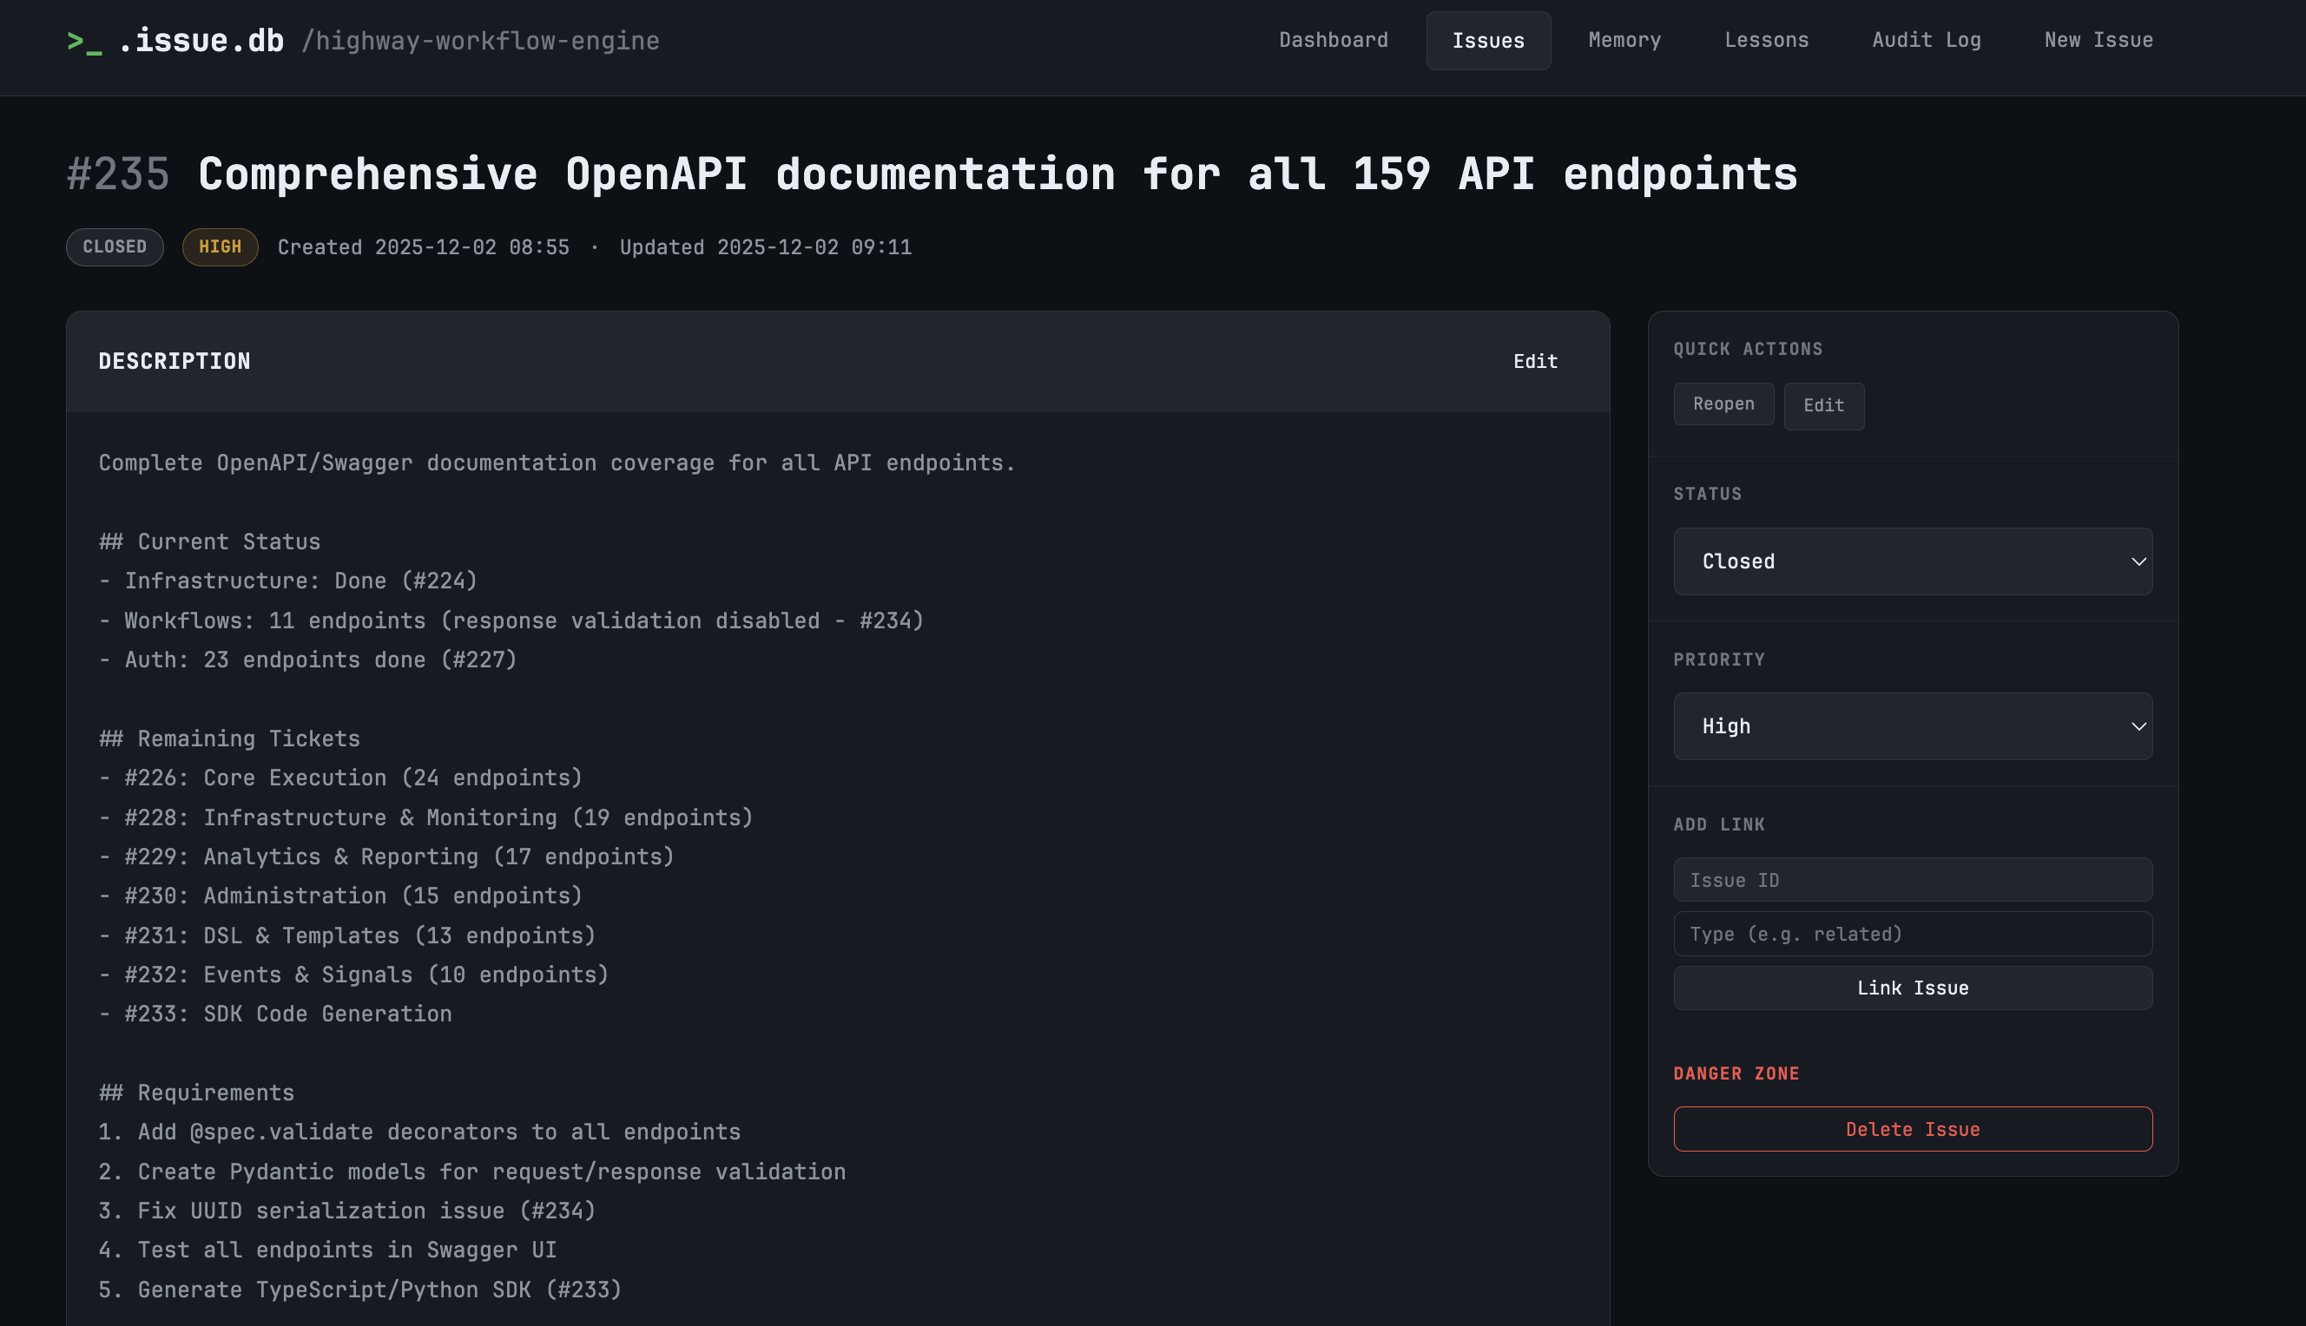The width and height of the screenshot is (2306, 1326).
Task: Open the highway-workflow-engine project path
Action: (x=480, y=41)
